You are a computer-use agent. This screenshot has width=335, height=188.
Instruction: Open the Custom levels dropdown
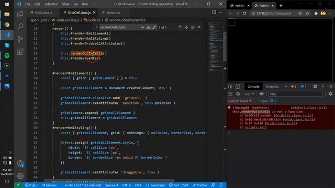[240, 101]
